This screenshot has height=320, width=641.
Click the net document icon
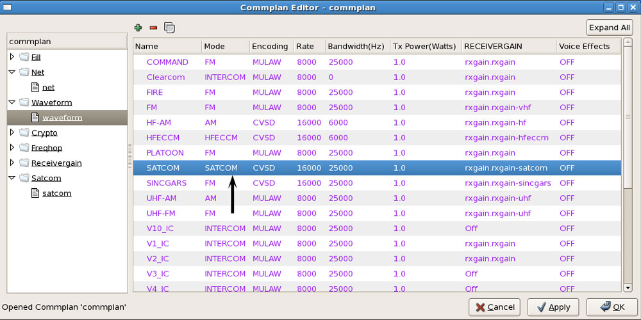coord(35,87)
